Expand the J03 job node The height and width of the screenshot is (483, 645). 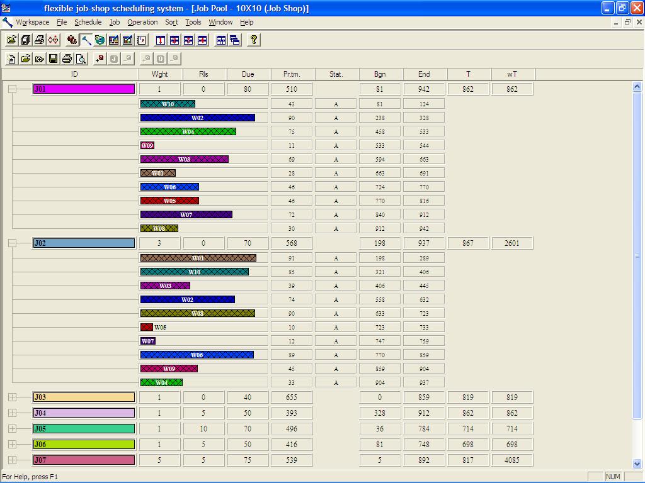pyautogui.click(x=12, y=397)
